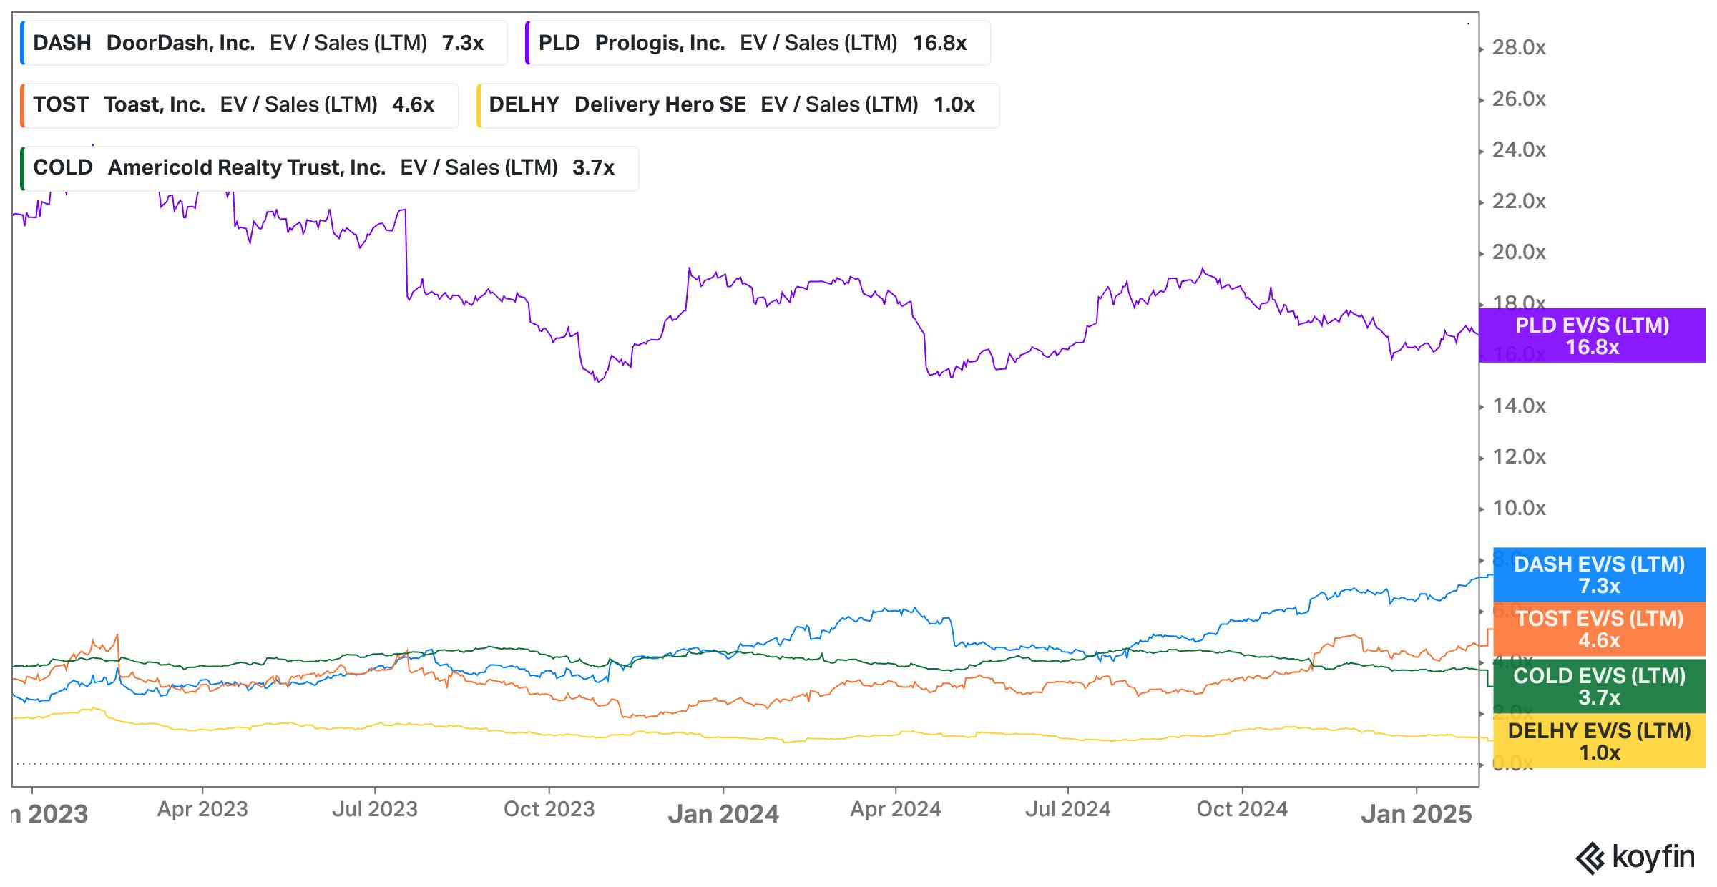Image resolution: width=1717 pixels, height=887 pixels.
Task: Click the Jan 2024 time axis label
Action: pos(723,814)
